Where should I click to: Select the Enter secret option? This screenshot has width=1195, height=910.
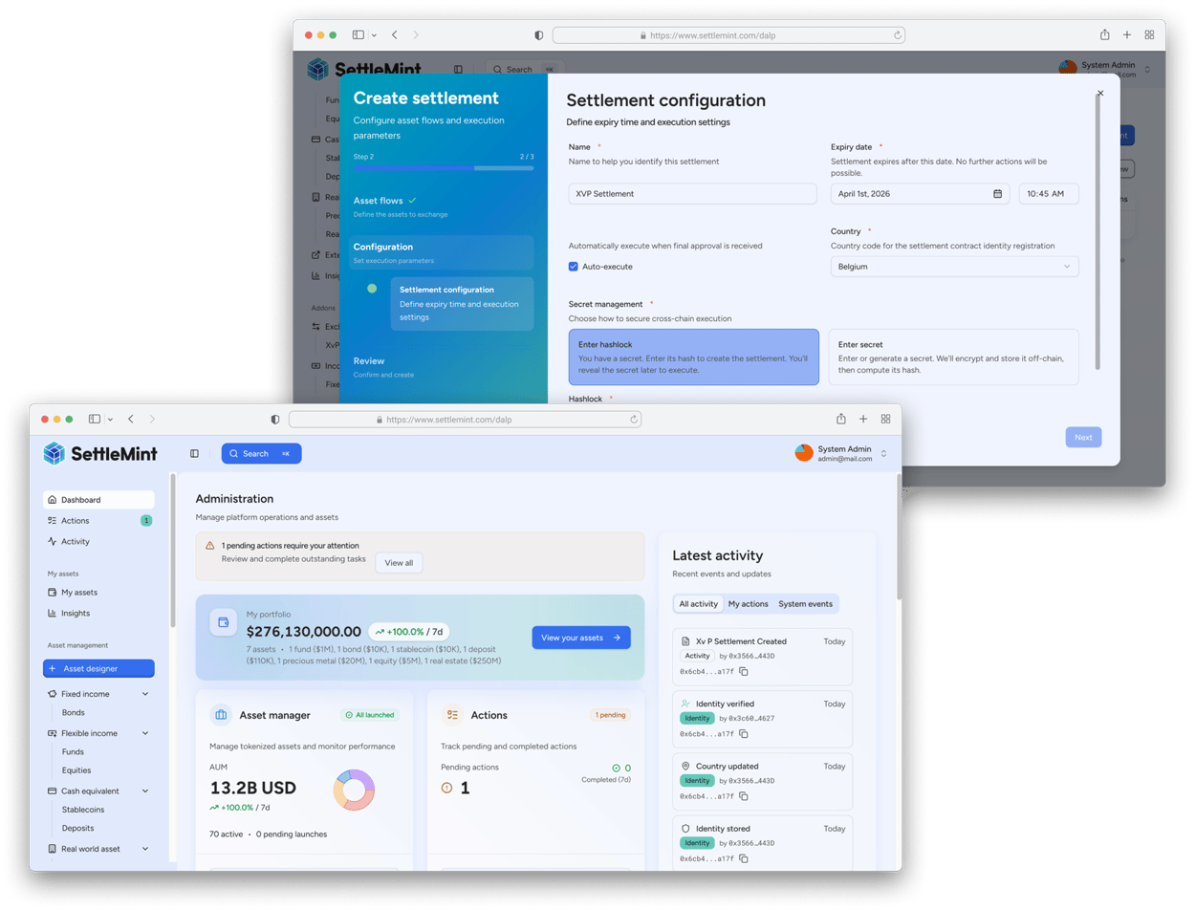(953, 357)
